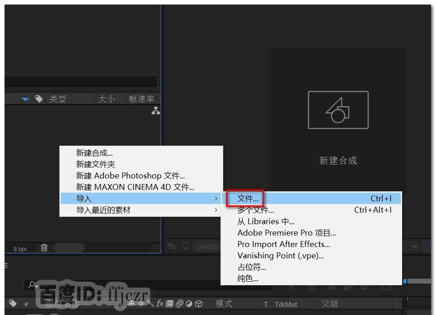This screenshot has height=315, width=436.
Task: Select 文件... from the import submenu
Action: (249, 198)
